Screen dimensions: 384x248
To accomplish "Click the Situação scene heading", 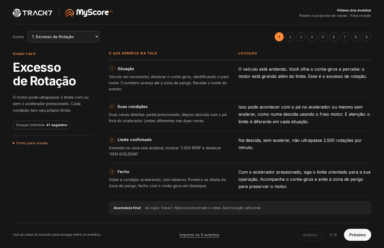I will (x=126, y=69).
